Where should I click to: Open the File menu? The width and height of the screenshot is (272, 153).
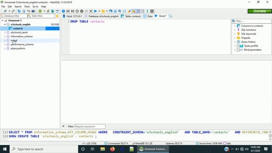coord(3,7)
